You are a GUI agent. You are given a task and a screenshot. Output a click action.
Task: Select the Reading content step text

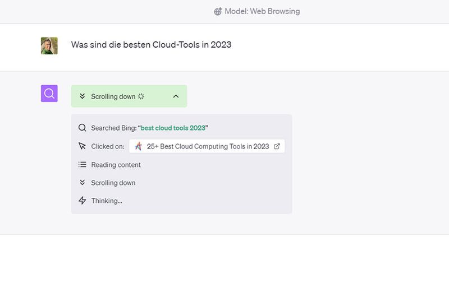point(116,165)
